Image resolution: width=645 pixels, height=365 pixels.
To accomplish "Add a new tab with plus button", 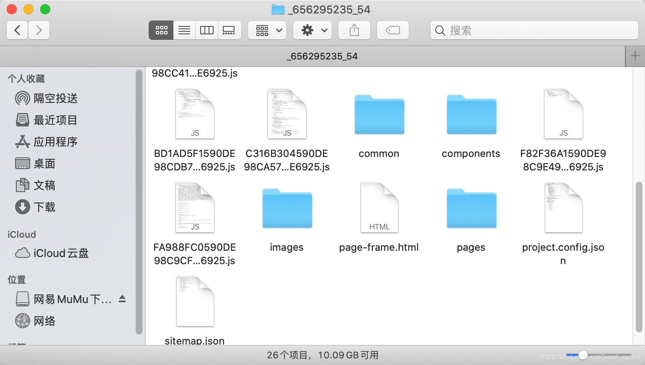I will [x=635, y=56].
